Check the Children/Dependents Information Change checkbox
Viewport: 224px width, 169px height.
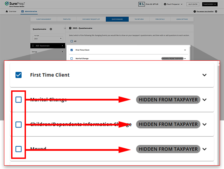19,124
